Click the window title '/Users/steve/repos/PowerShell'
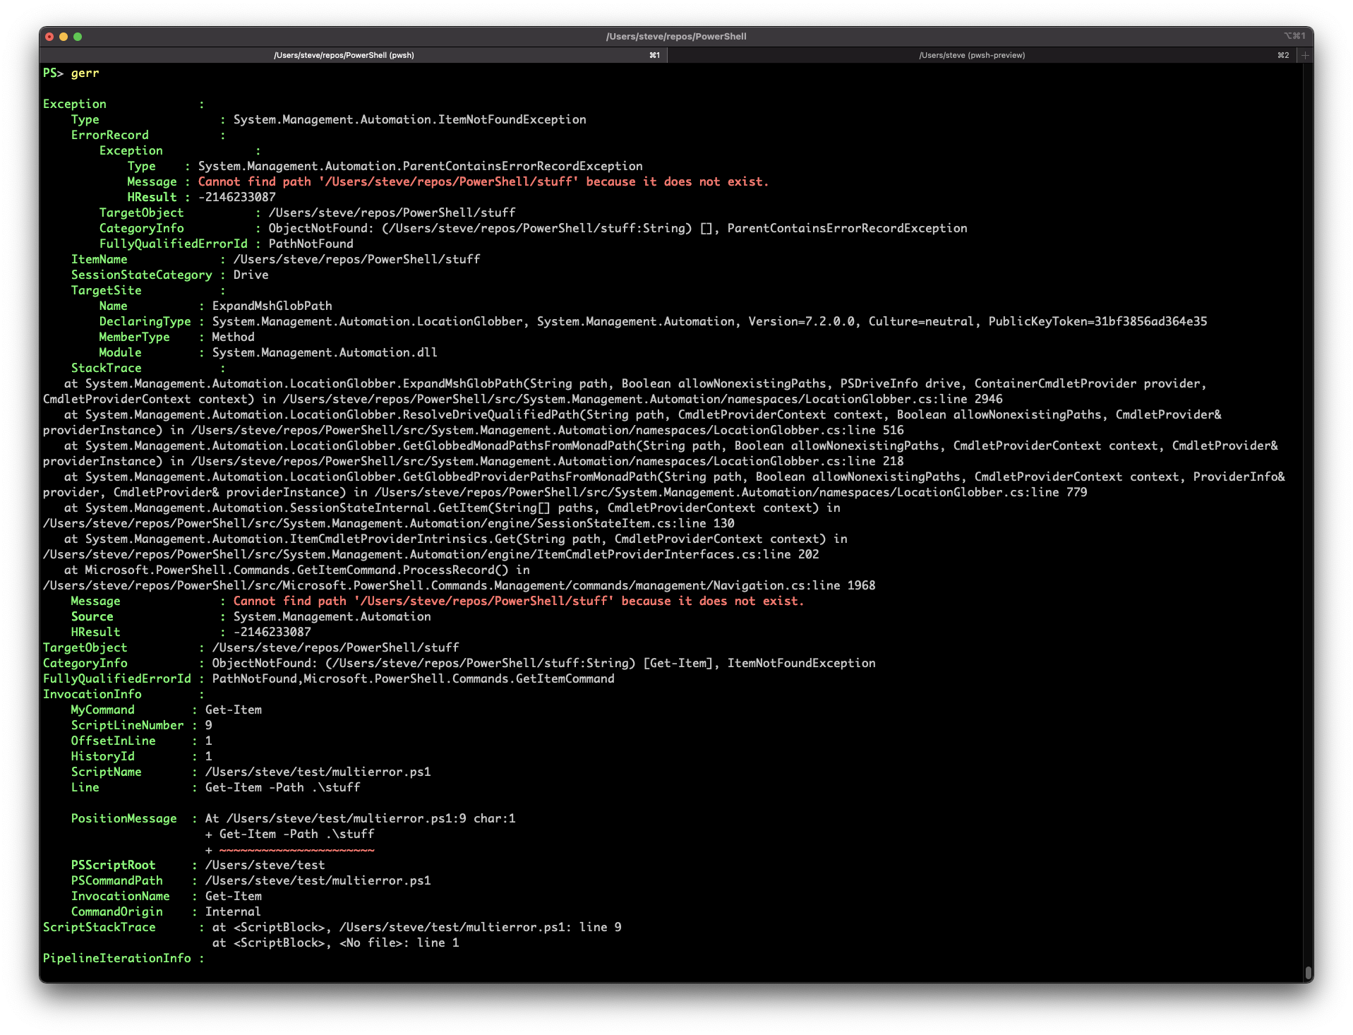The image size is (1353, 1035). pyautogui.click(x=675, y=36)
